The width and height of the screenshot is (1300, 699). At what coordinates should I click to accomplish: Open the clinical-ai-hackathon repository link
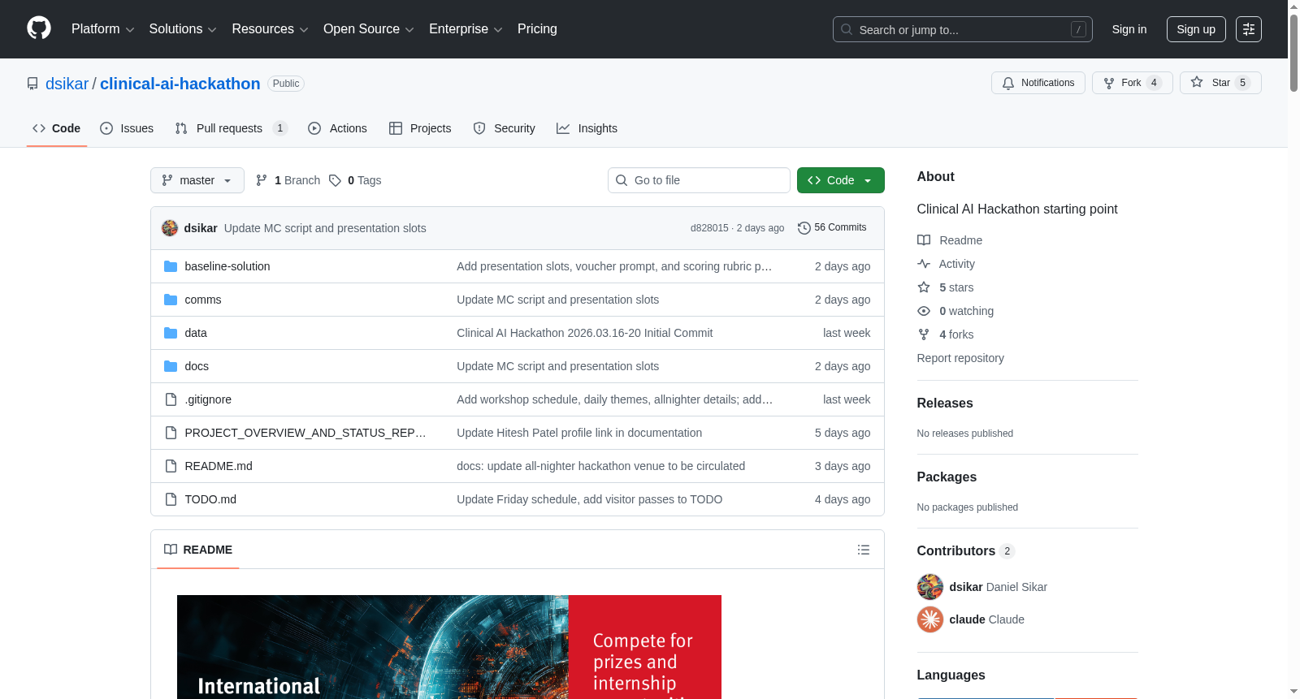[x=180, y=84]
